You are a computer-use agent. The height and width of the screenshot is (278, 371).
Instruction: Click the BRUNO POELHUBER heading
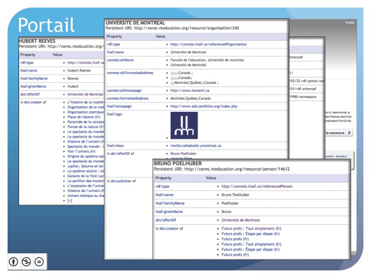[x=178, y=163]
